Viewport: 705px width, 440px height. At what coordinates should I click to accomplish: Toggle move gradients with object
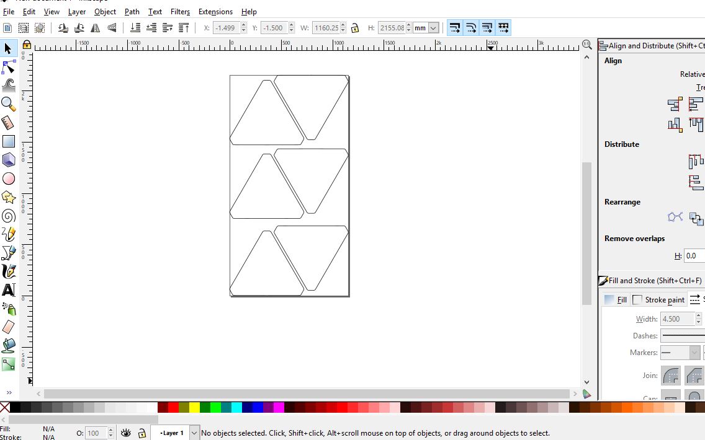pos(487,28)
